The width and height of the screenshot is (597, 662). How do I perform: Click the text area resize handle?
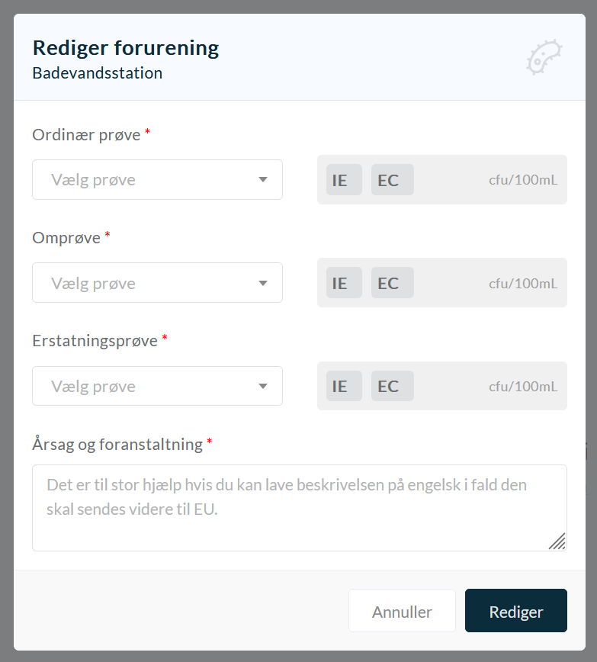pos(557,541)
